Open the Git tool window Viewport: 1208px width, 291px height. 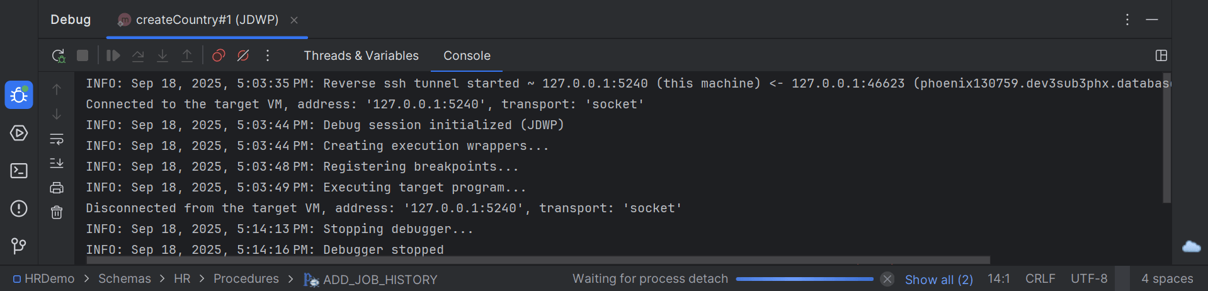point(19,246)
